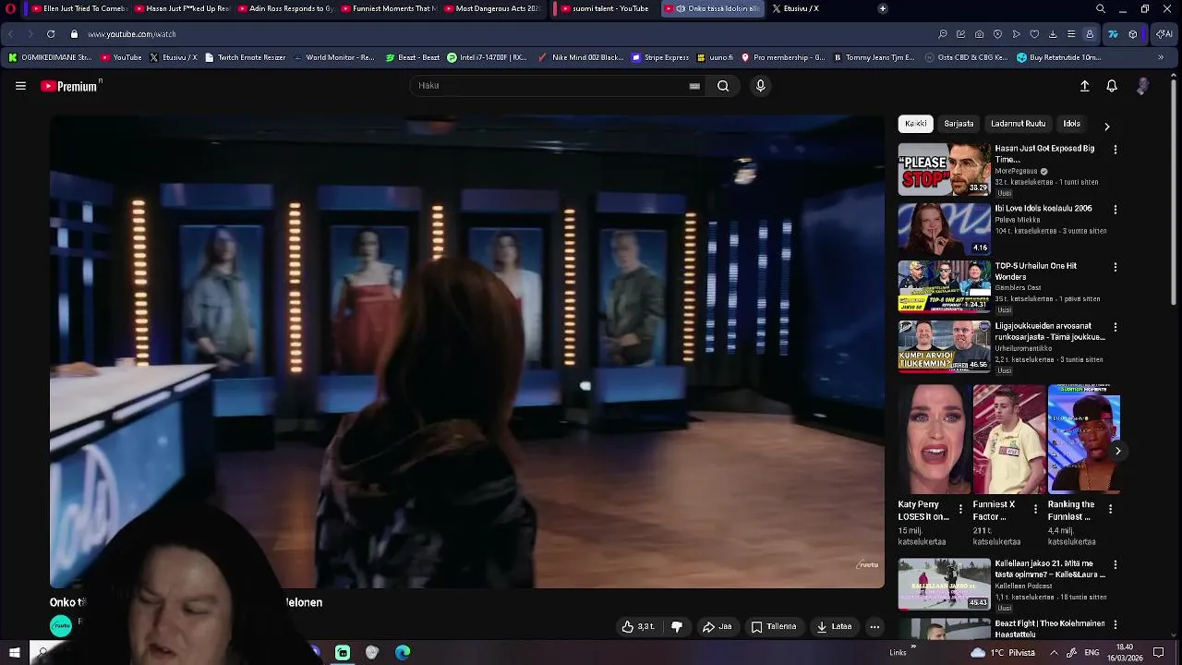Open the Windows Start button
Viewport: 1182px width, 665px height.
14,652
